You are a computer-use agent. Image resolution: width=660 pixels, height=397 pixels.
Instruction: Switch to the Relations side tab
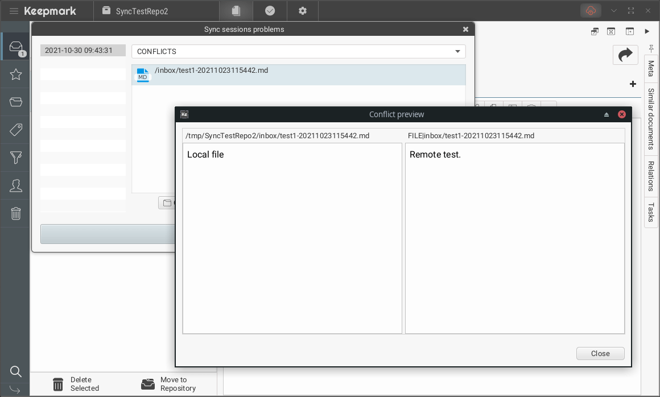651,176
